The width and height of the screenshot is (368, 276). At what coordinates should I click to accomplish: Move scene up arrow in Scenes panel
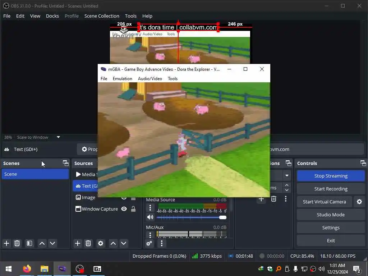pos(42,243)
